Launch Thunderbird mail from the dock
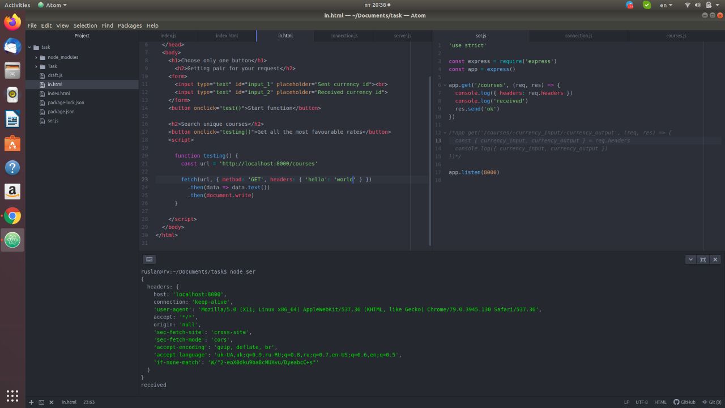Image resolution: width=725 pixels, height=408 pixels. click(x=12, y=46)
